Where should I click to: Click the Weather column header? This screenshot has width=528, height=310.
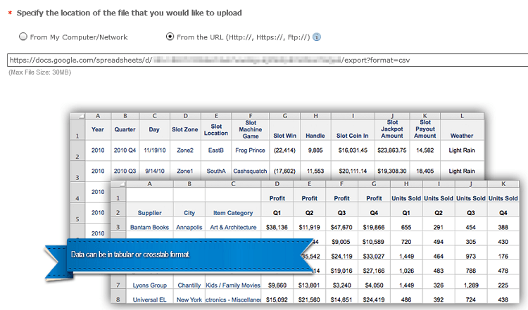(461, 135)
